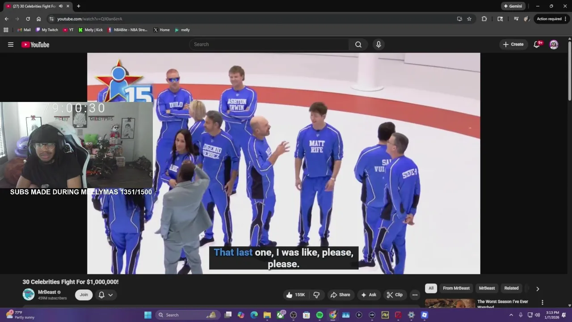Screen dimensions: 572x322
Task: Dislike the video with the thumbs down
Action: click(316, 295)
